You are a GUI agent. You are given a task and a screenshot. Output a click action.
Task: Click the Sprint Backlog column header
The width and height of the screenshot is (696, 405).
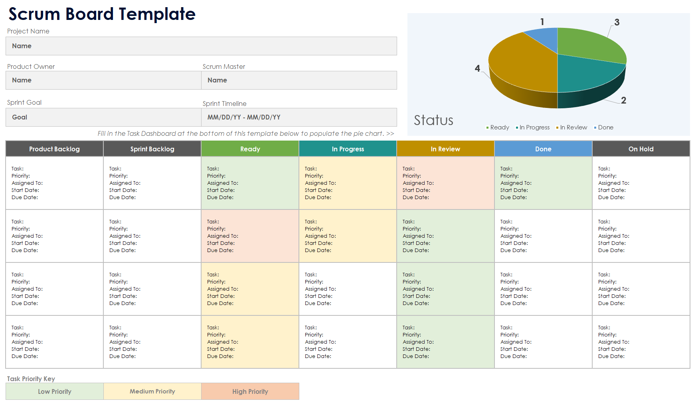click(152, 149)
